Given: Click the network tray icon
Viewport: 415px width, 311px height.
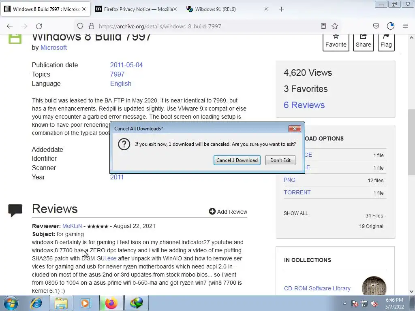Looking at the screenshot, I should click(x=364, y=303).
